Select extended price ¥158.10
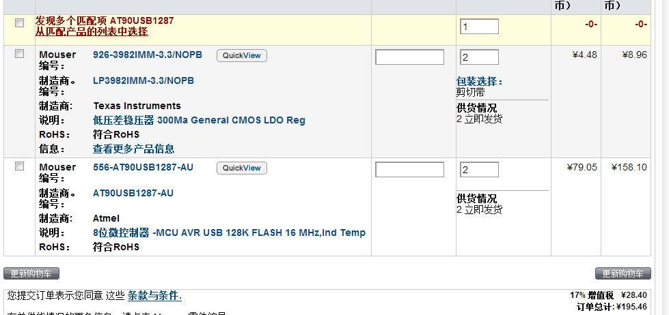 [629, 167]
